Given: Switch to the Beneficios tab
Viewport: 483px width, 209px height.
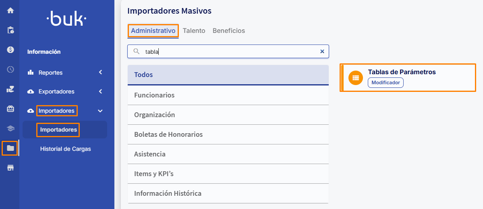Looking at the screenshot, I should click(x=229, y=31).
